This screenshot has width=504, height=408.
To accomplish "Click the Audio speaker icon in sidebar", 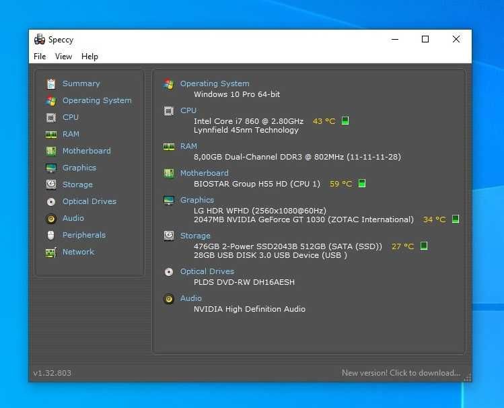I will 50,219.
